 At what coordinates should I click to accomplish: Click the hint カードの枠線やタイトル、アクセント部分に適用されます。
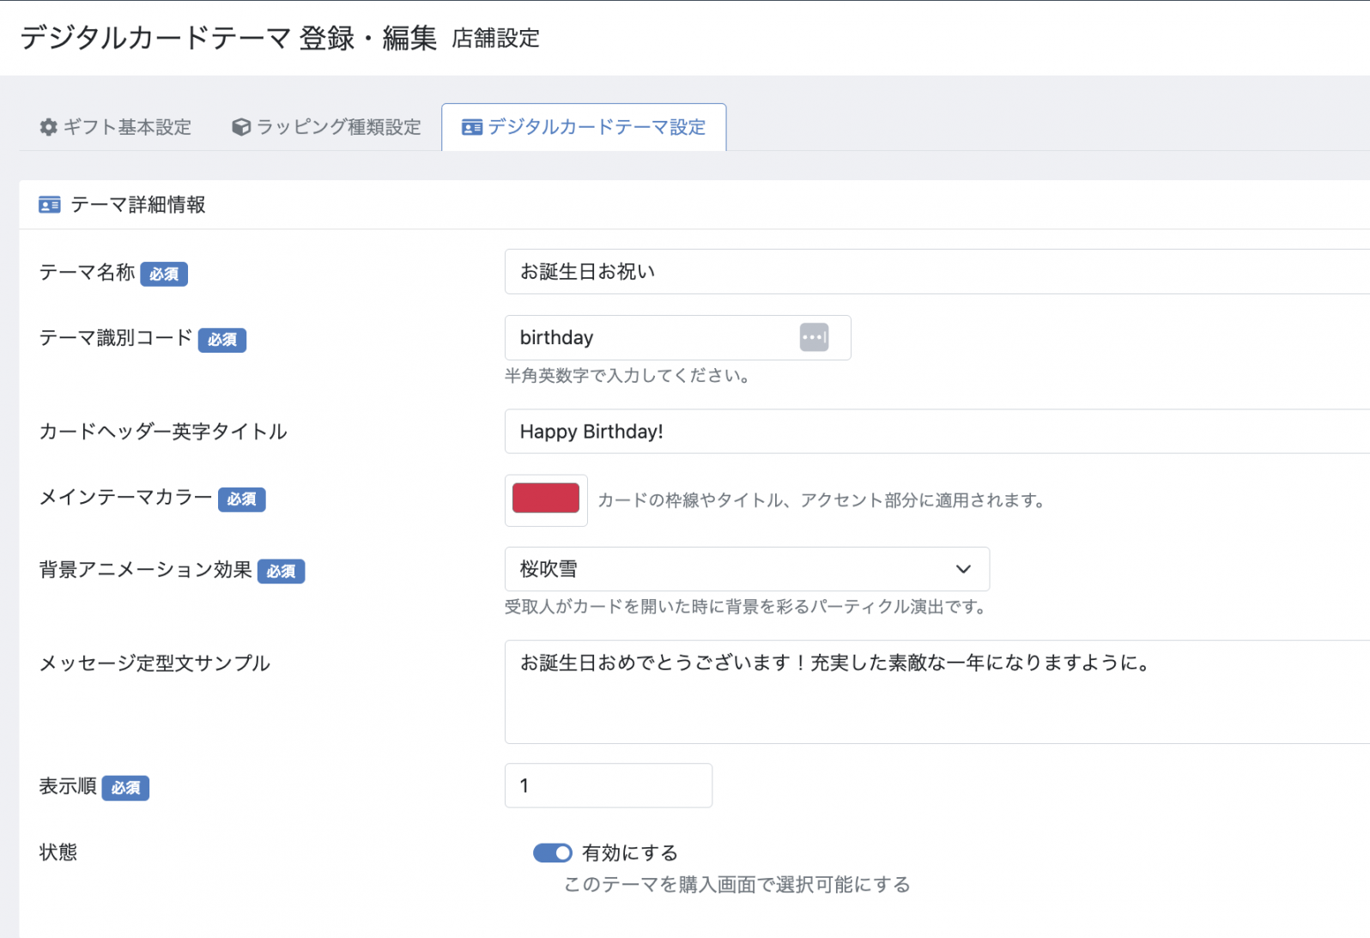[823, 500]
